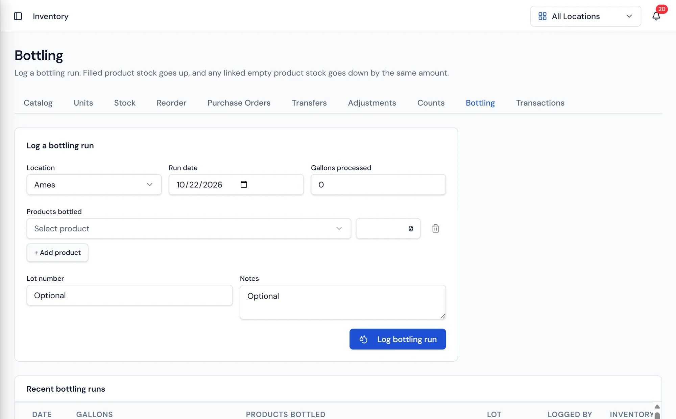The width and height of the screenshot is (676, 419).
Task: Click the table scrollbar up arrow
Action: 657,407
